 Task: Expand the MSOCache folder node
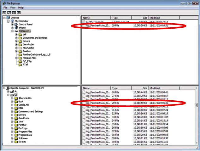pyautogui.click(x=16, y=48)
